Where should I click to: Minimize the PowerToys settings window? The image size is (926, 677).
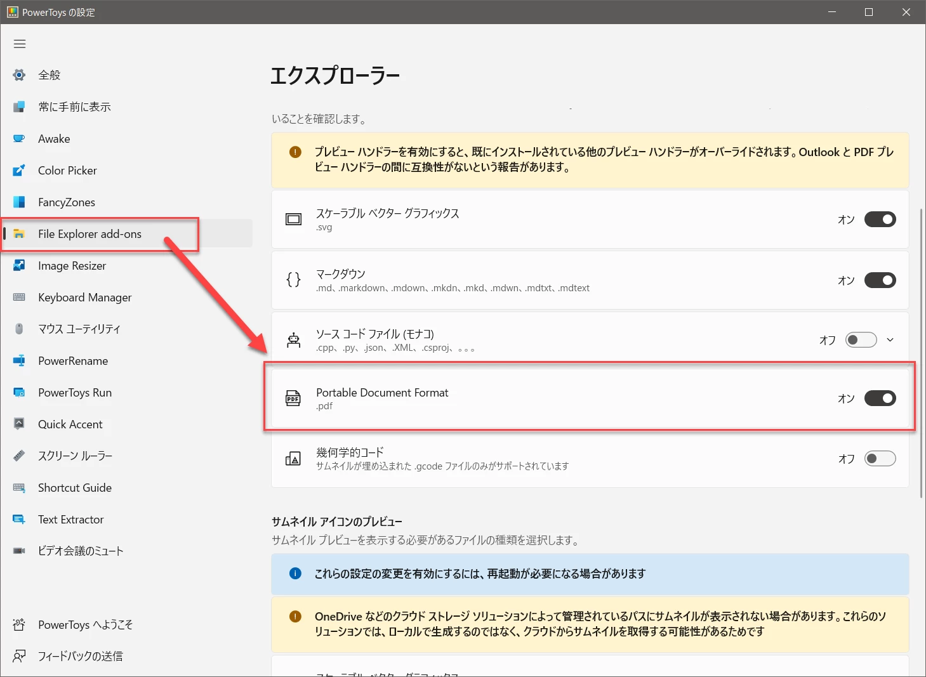[832, 12]
